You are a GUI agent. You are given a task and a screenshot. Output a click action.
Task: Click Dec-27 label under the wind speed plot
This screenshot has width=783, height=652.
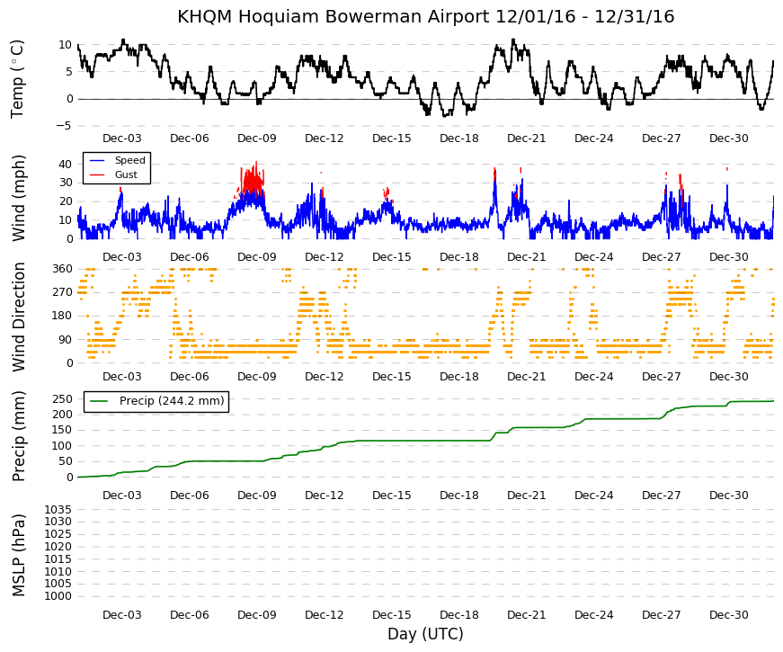pos(661,257)
